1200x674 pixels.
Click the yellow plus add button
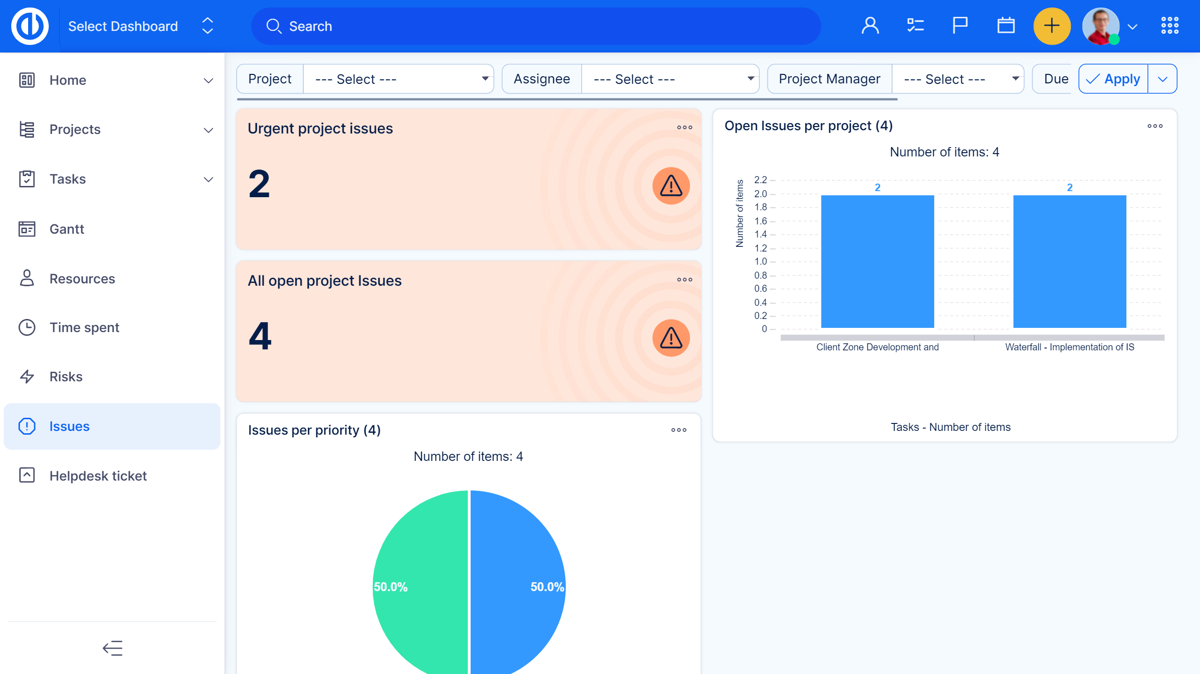[x=1051, y=26]
